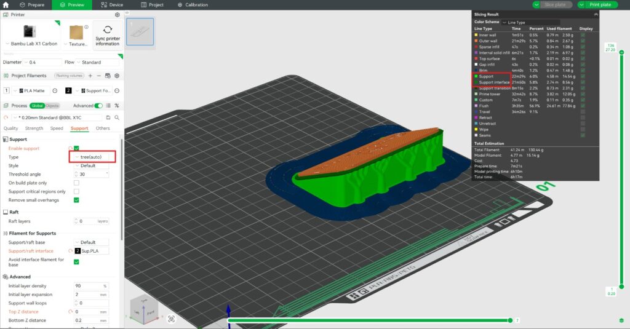Screen dimensions: 630x329
Task: Switch to the Prepare tab
Action: click(x=32, y=5)
